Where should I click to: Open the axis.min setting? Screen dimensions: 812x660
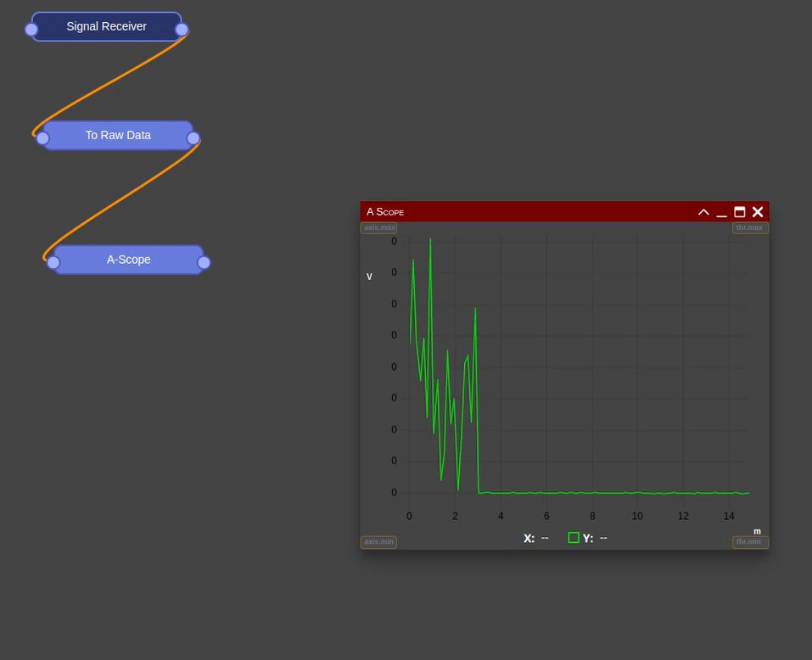click(378, 541)
